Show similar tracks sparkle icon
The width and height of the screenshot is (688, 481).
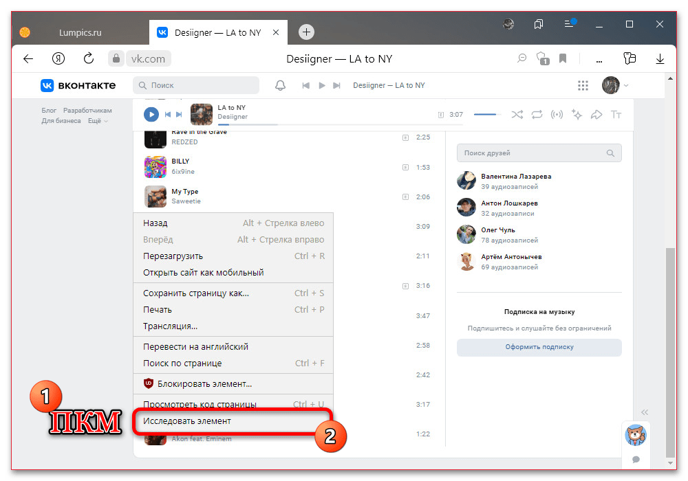[x=577, y=115]
